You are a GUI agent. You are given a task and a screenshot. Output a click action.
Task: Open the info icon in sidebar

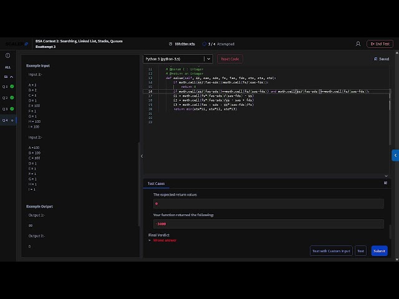pyautogui.click(x=8, y=55)
